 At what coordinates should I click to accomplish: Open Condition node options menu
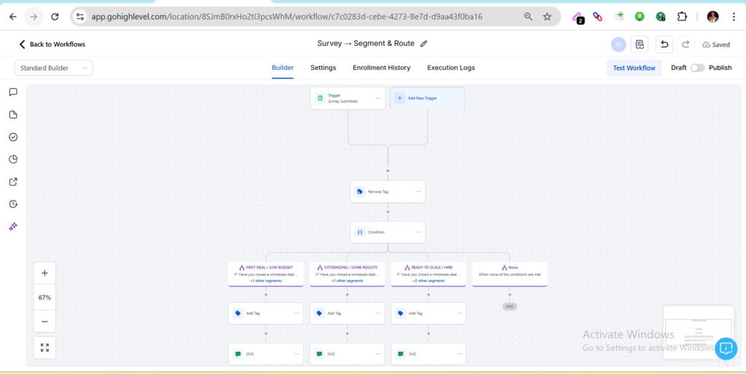tap(419, 232)
